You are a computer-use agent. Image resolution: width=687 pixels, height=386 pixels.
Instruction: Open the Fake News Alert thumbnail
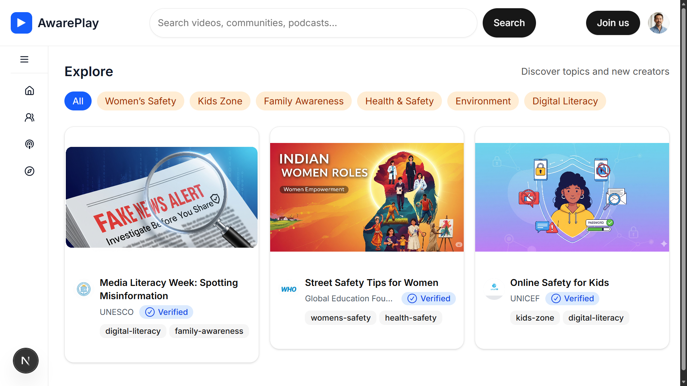pyautogui.click(x=162, y=197)
